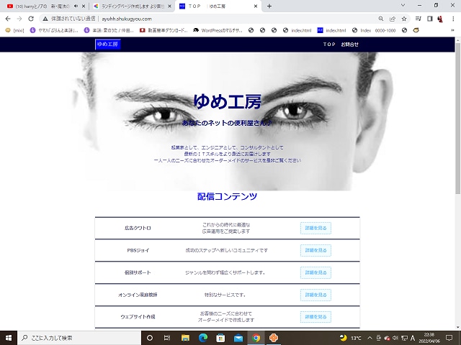This screenshot has width=461, height=345.
Task: Click the taskbar search box
Action: 79,338
